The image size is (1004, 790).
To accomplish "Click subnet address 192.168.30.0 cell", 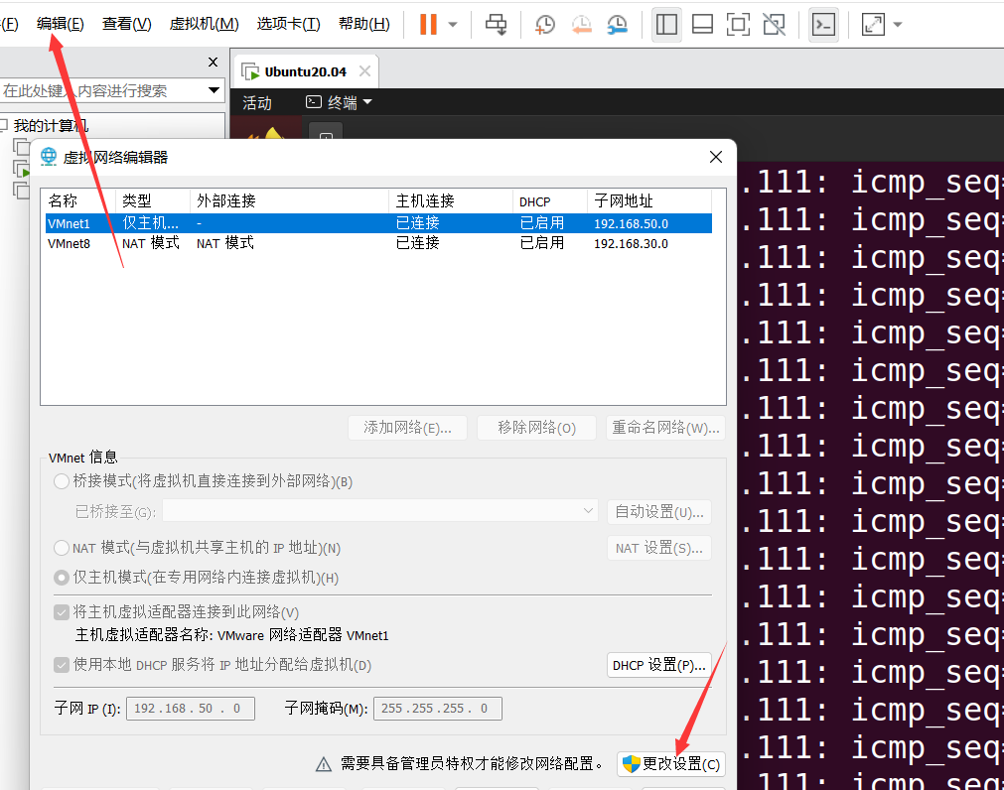I will click(x=631, y=244).
